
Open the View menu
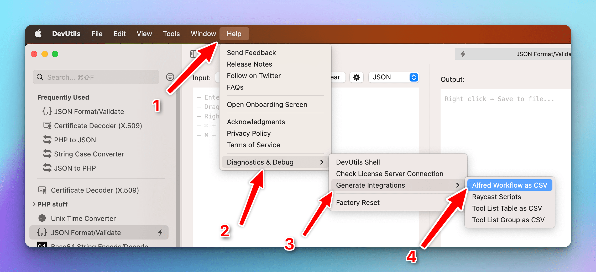coord(144,34)
